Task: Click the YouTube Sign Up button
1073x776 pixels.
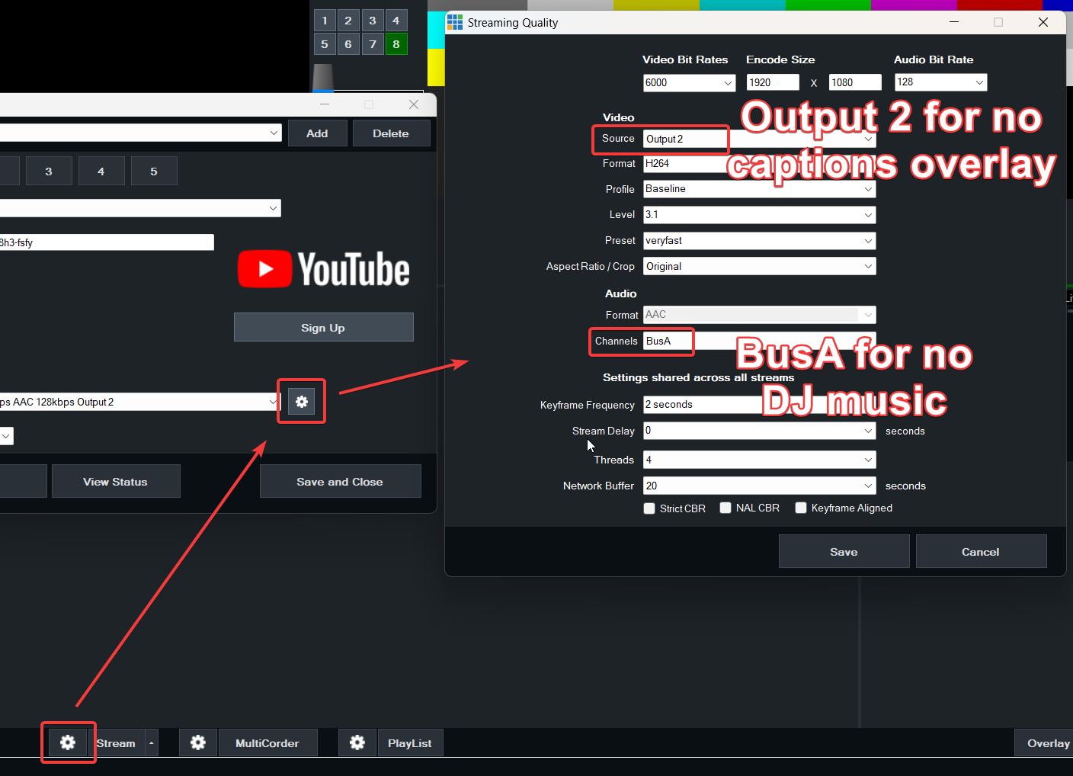Action: tap(323, 327)
